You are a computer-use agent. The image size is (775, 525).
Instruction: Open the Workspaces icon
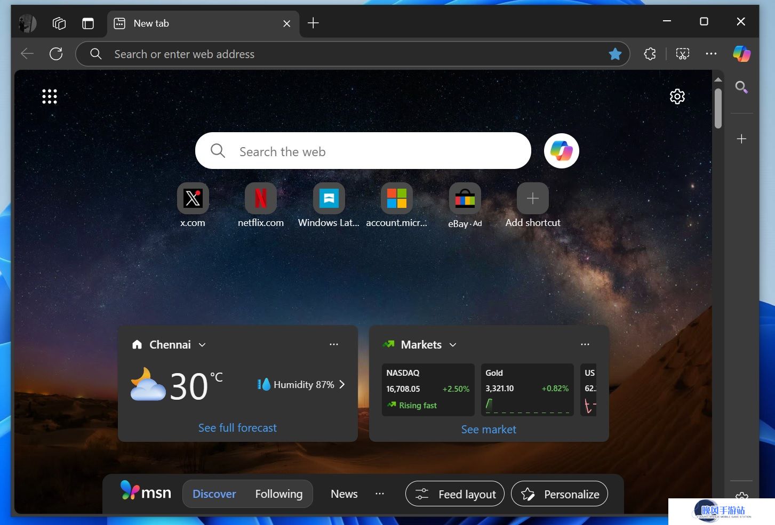[59, 23]
